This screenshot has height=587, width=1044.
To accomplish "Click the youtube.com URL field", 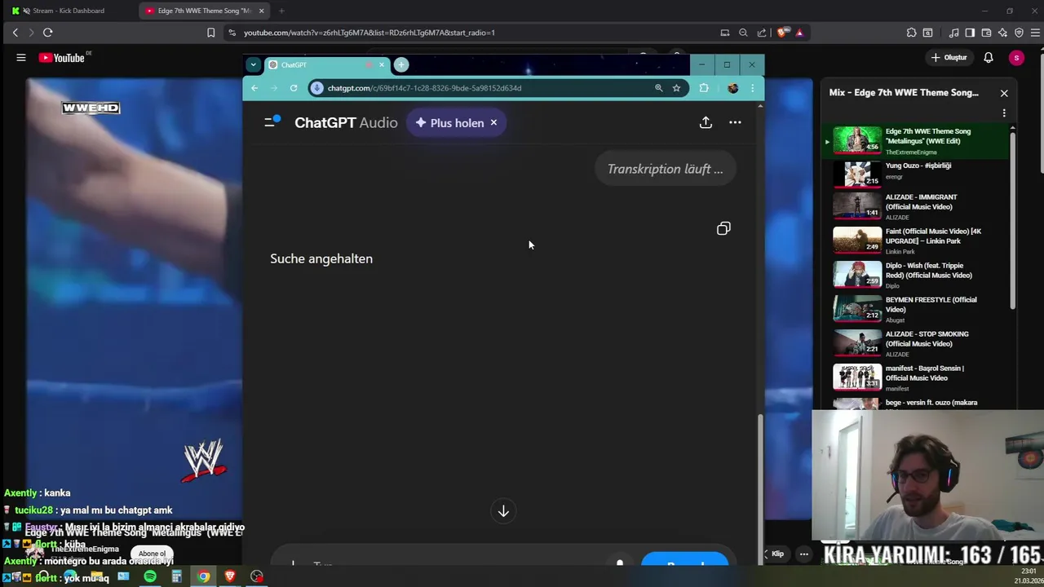I will 473,33.
